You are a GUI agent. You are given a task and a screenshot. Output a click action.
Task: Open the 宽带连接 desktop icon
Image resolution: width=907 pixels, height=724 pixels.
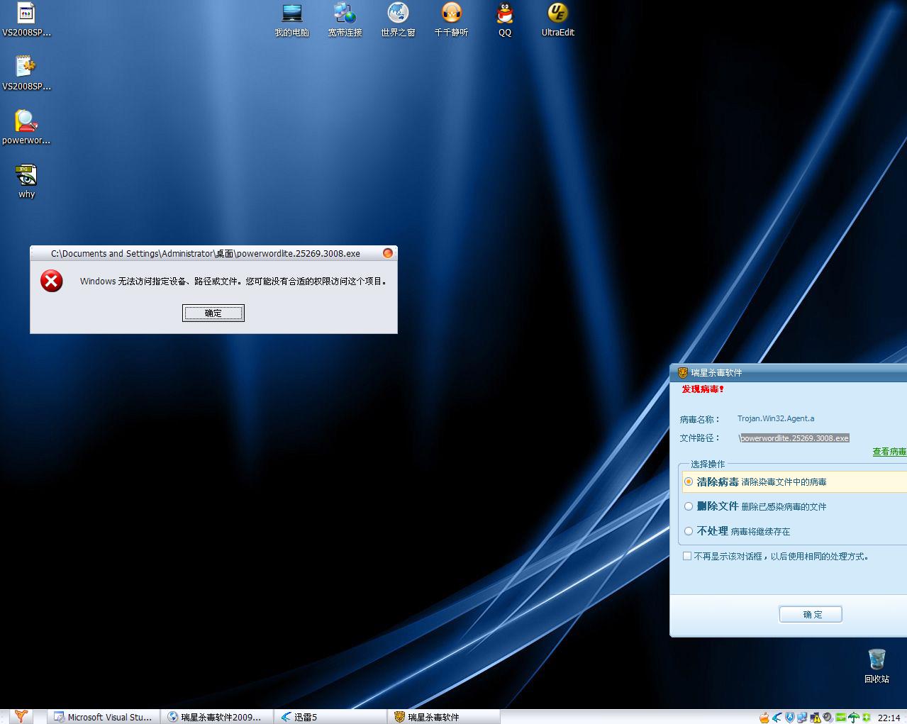pos(345,14)
